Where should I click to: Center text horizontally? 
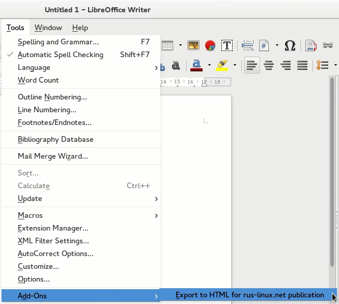[x=269, y=65]
